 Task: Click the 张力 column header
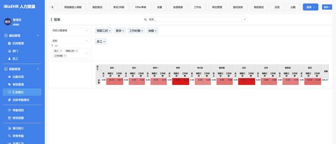coord(134,68)
